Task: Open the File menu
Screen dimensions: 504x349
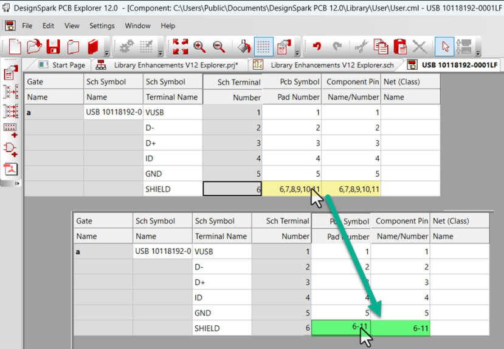Action: [x=27, y=25]
